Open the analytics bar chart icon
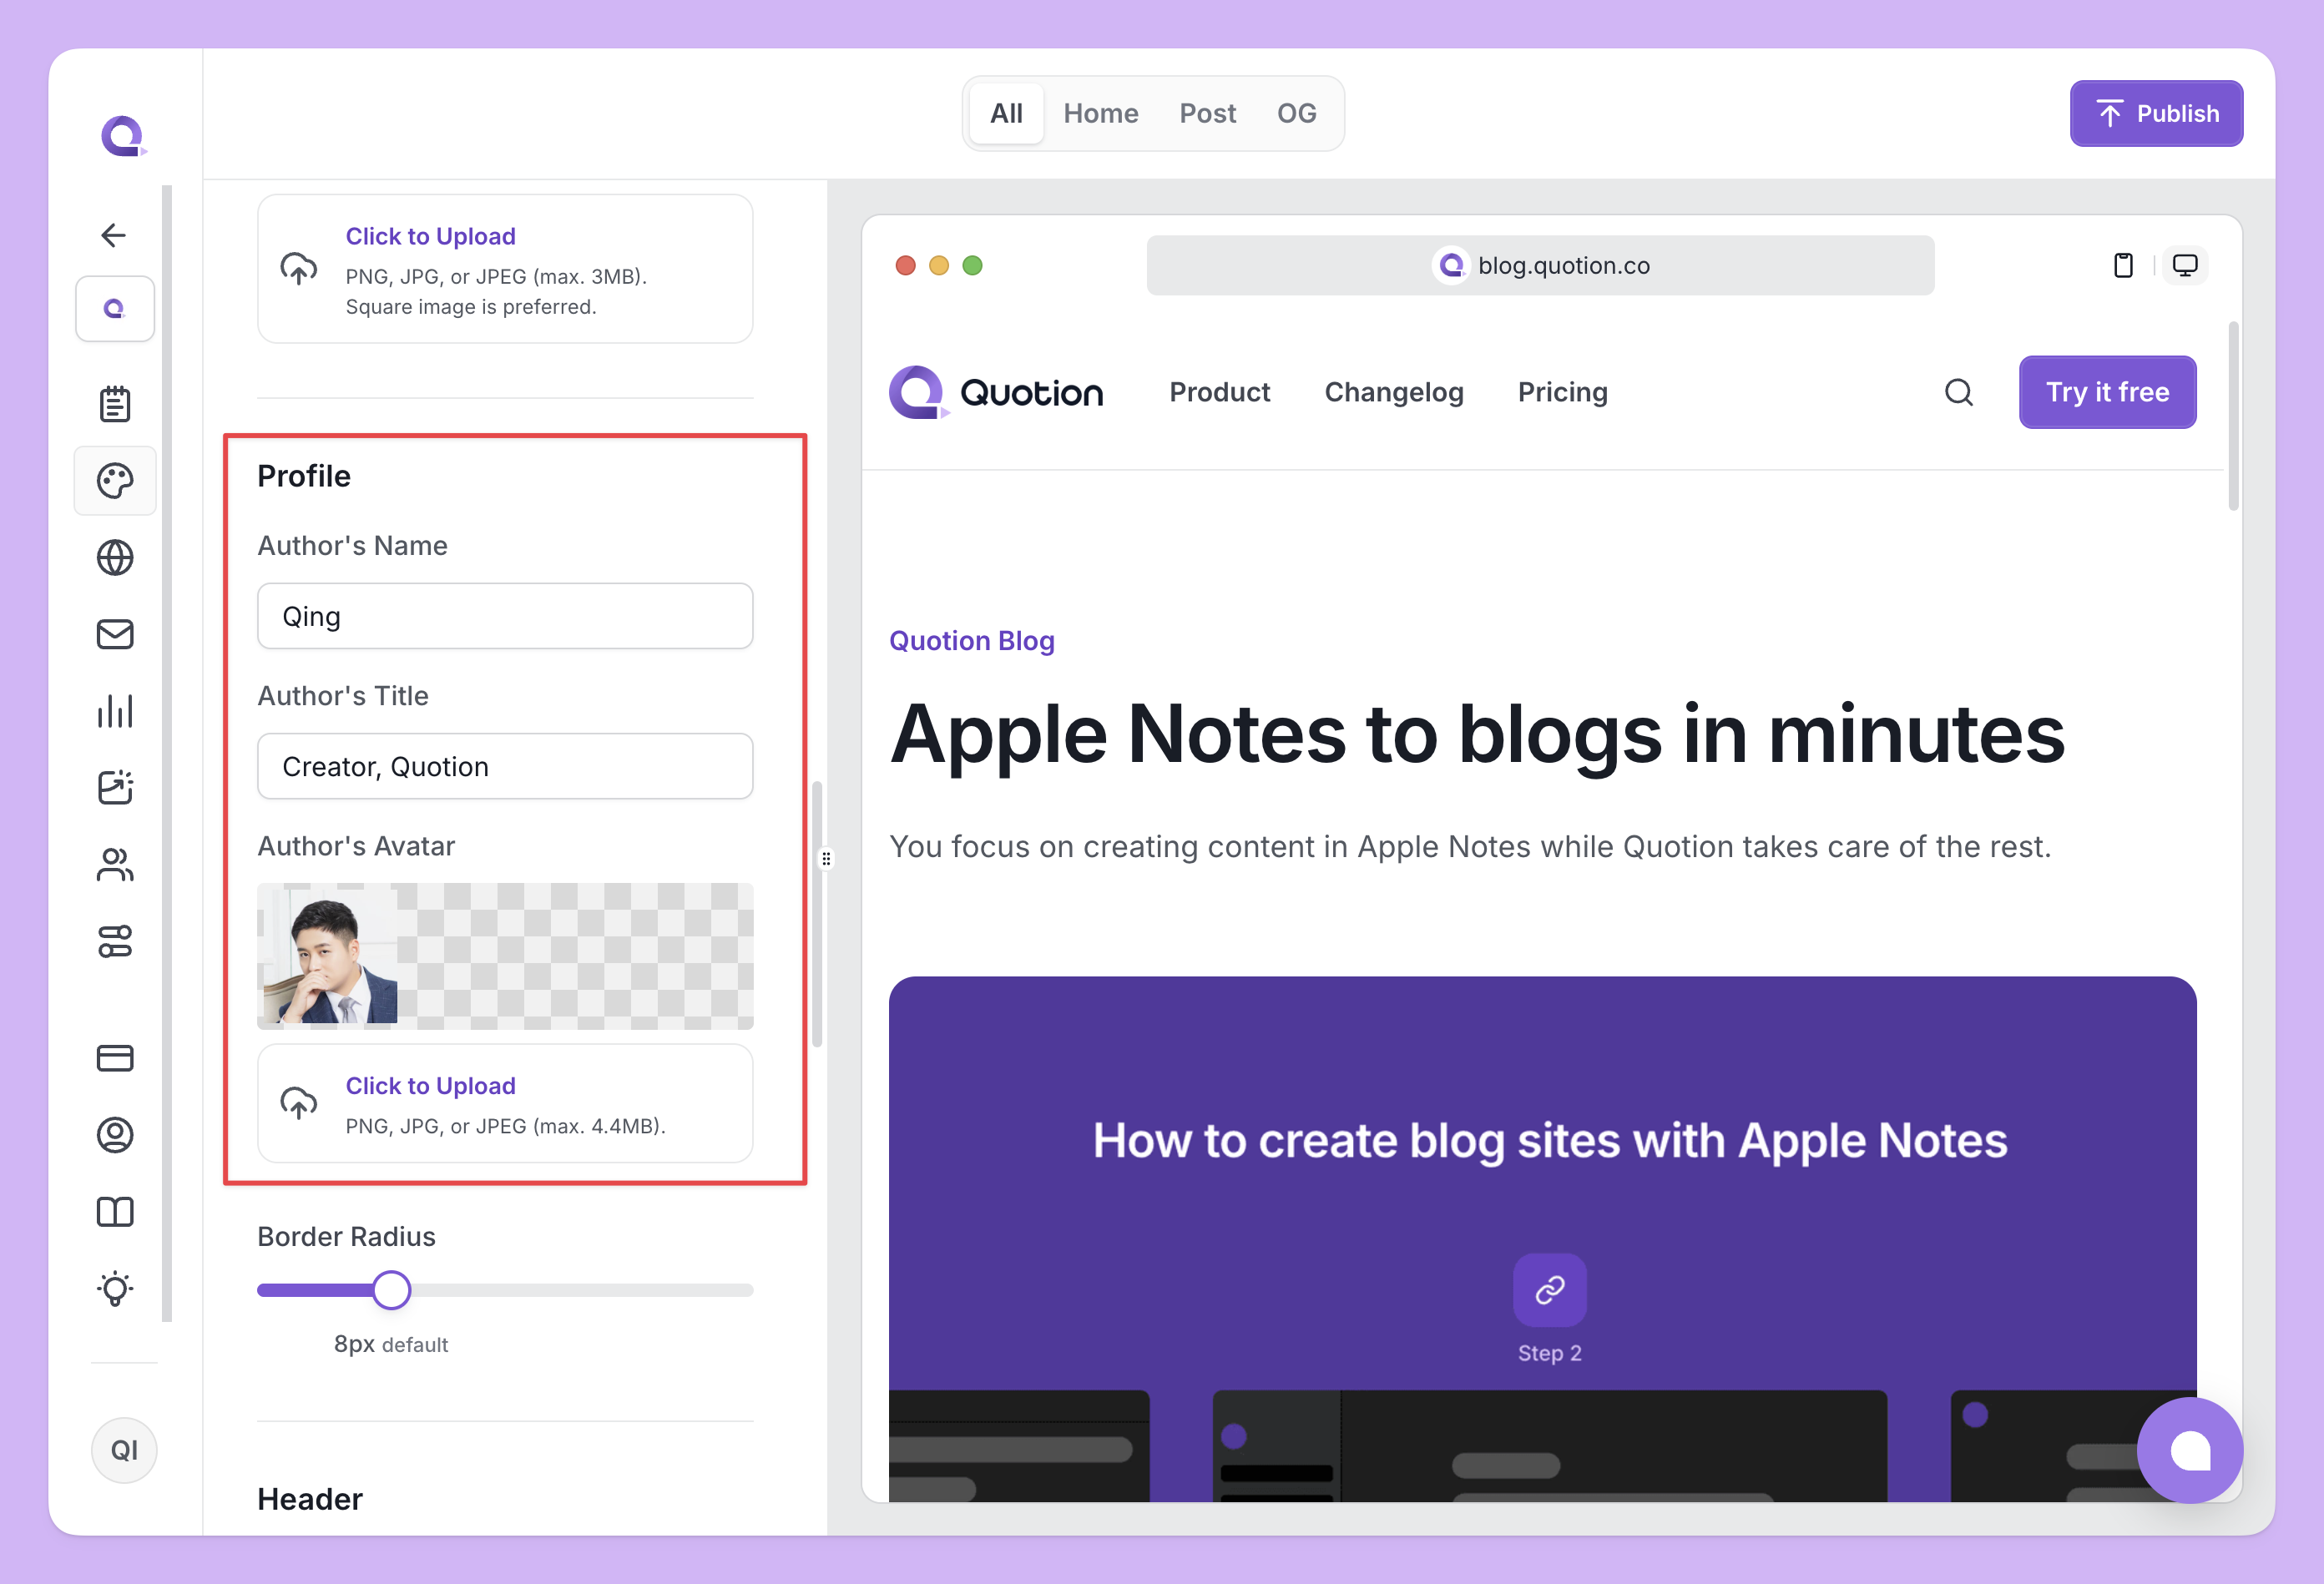 [115, 711]
